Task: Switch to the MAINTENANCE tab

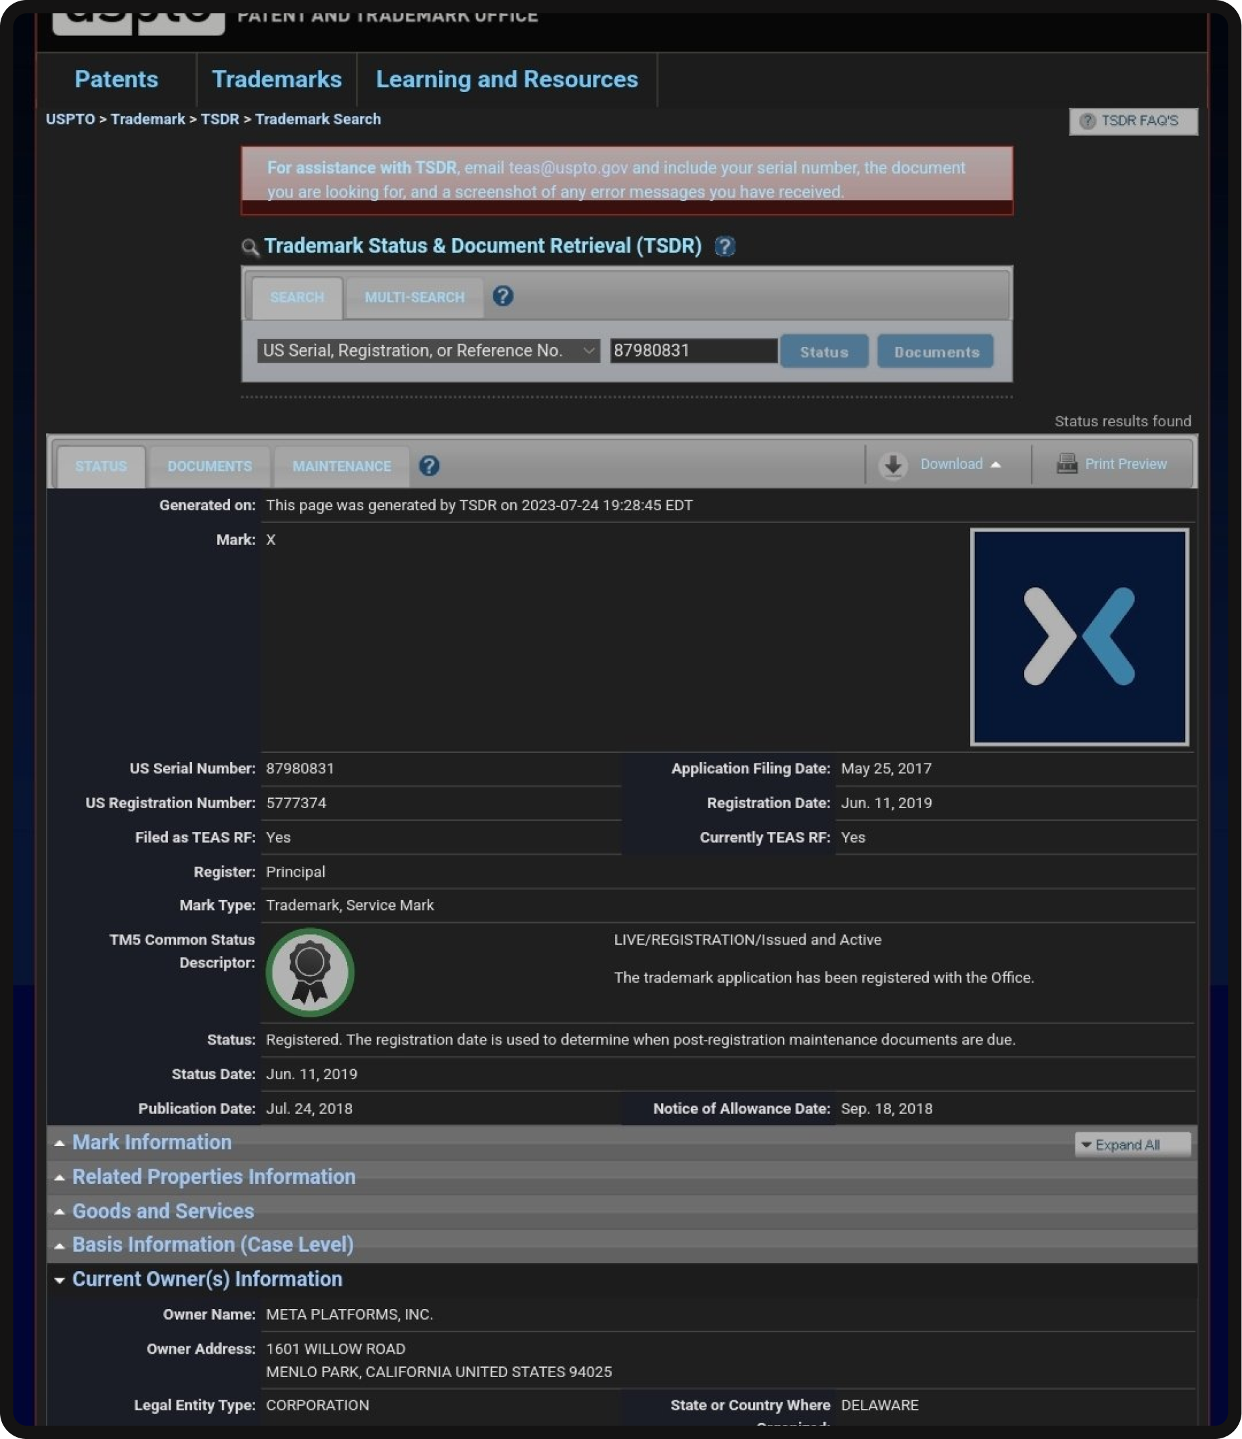Action: 341,466
